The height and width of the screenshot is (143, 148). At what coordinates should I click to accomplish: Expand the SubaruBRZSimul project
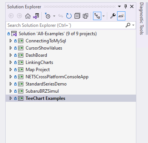point(11,91)
